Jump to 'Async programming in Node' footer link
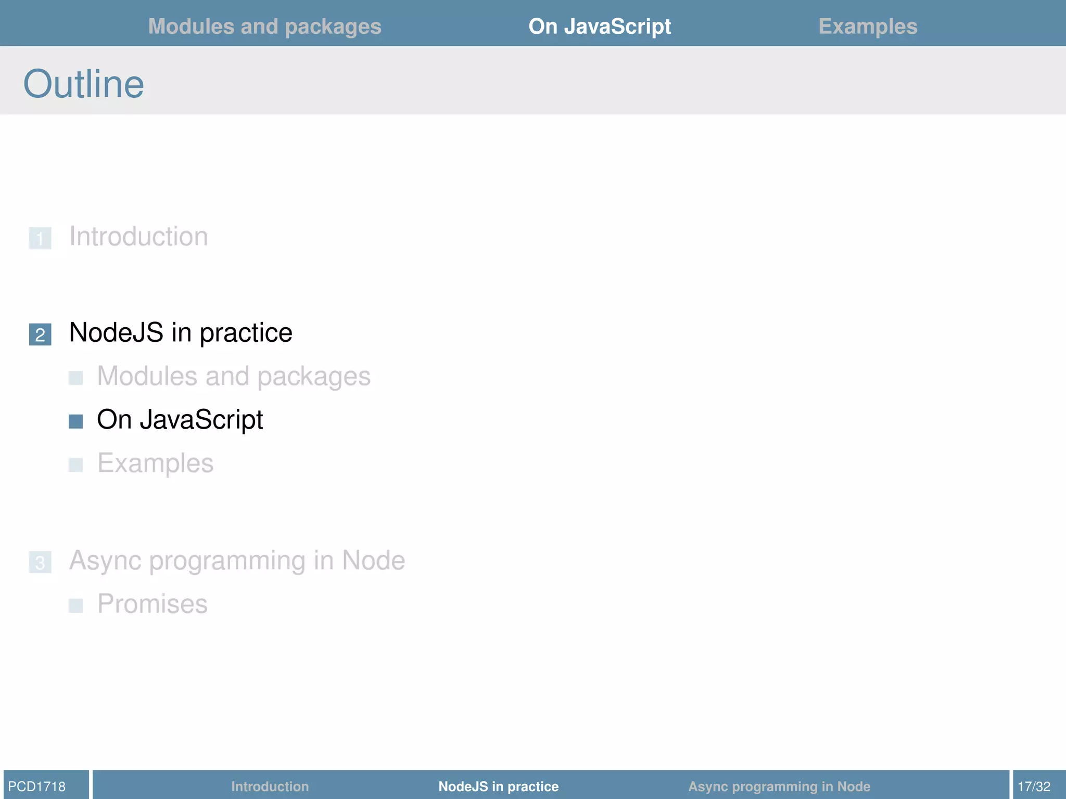Image resolution: width=1066 pixels, height=799 pixels. coord(779,786)
